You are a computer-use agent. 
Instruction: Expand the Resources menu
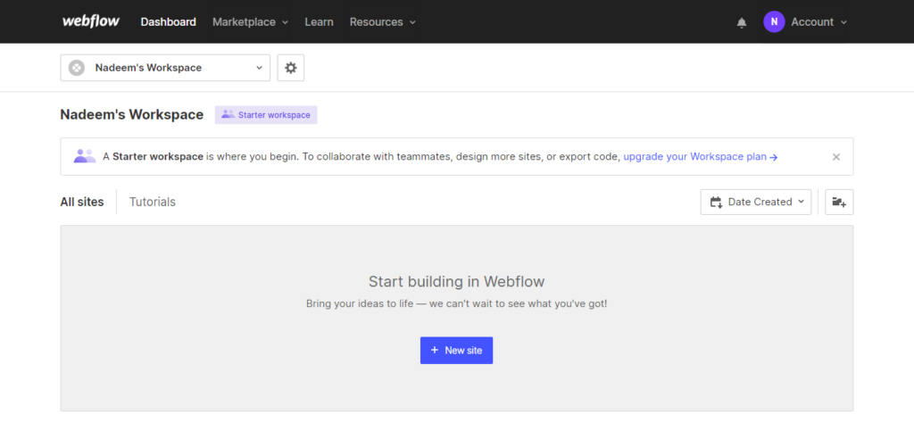click(382, 22)
